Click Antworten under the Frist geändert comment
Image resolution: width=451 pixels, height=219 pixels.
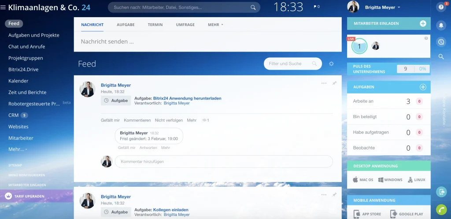[x=148, y=148]
